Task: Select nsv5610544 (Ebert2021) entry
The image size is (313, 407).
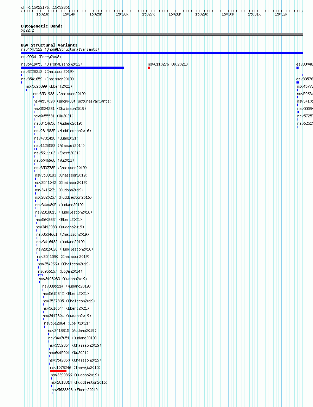Action: pyautogui.click(x=66, y=308)
